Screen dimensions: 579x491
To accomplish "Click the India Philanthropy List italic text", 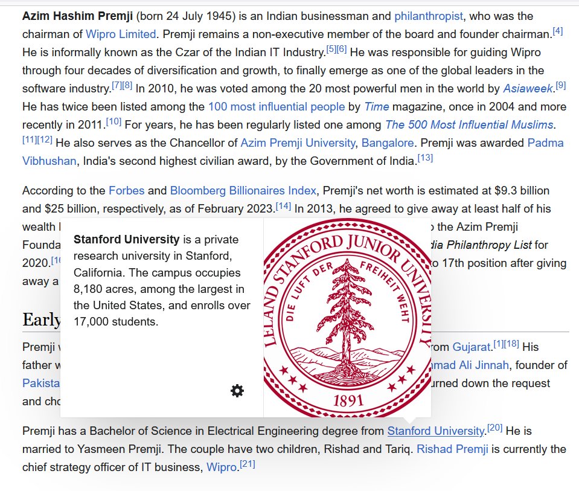I will coord(481,245).
